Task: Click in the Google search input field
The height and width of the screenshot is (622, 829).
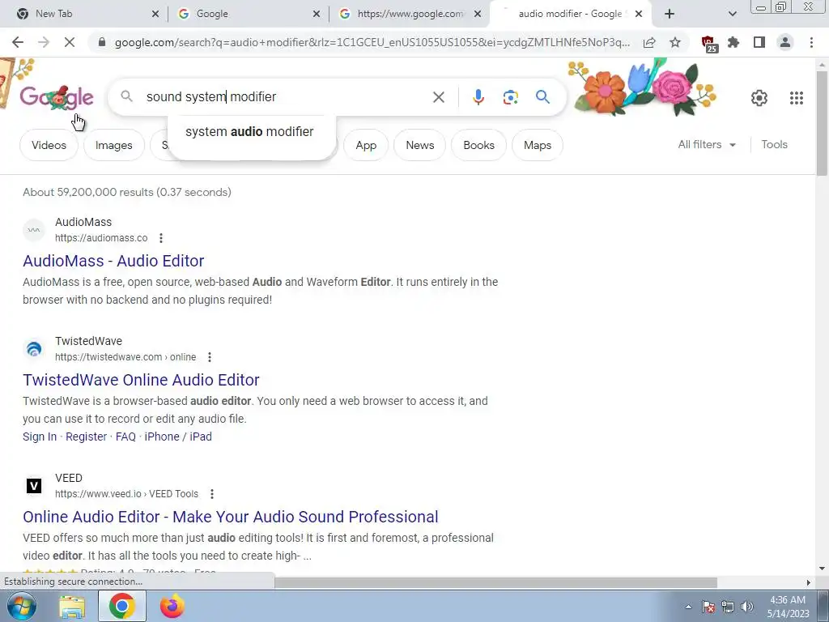Action: (x=286, y=97)
